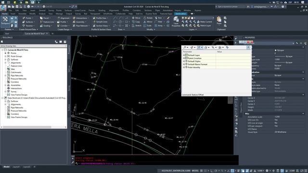308x173 pixels.
Task: Select the Stretch tool
Action: (137, 25)
